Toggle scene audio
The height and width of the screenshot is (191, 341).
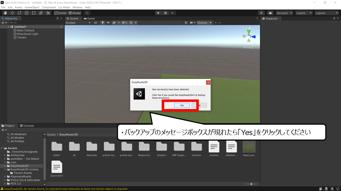(108, 23)
